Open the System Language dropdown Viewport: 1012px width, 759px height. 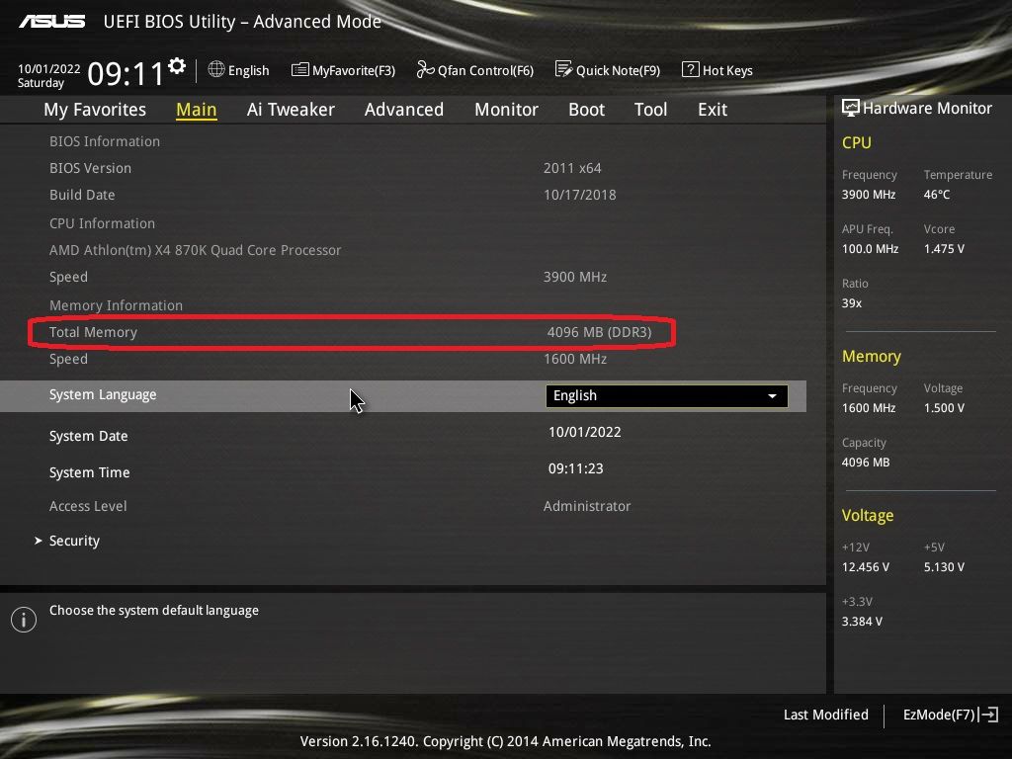667,395
